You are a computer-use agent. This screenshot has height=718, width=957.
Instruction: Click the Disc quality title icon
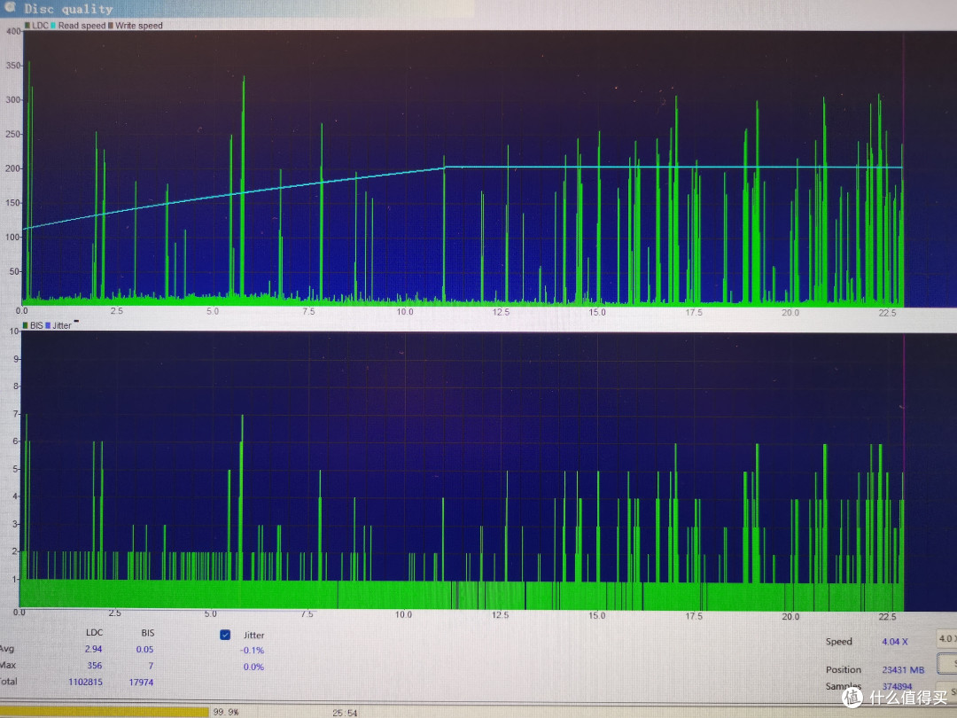pyautogui.click(x=10, y=7)
